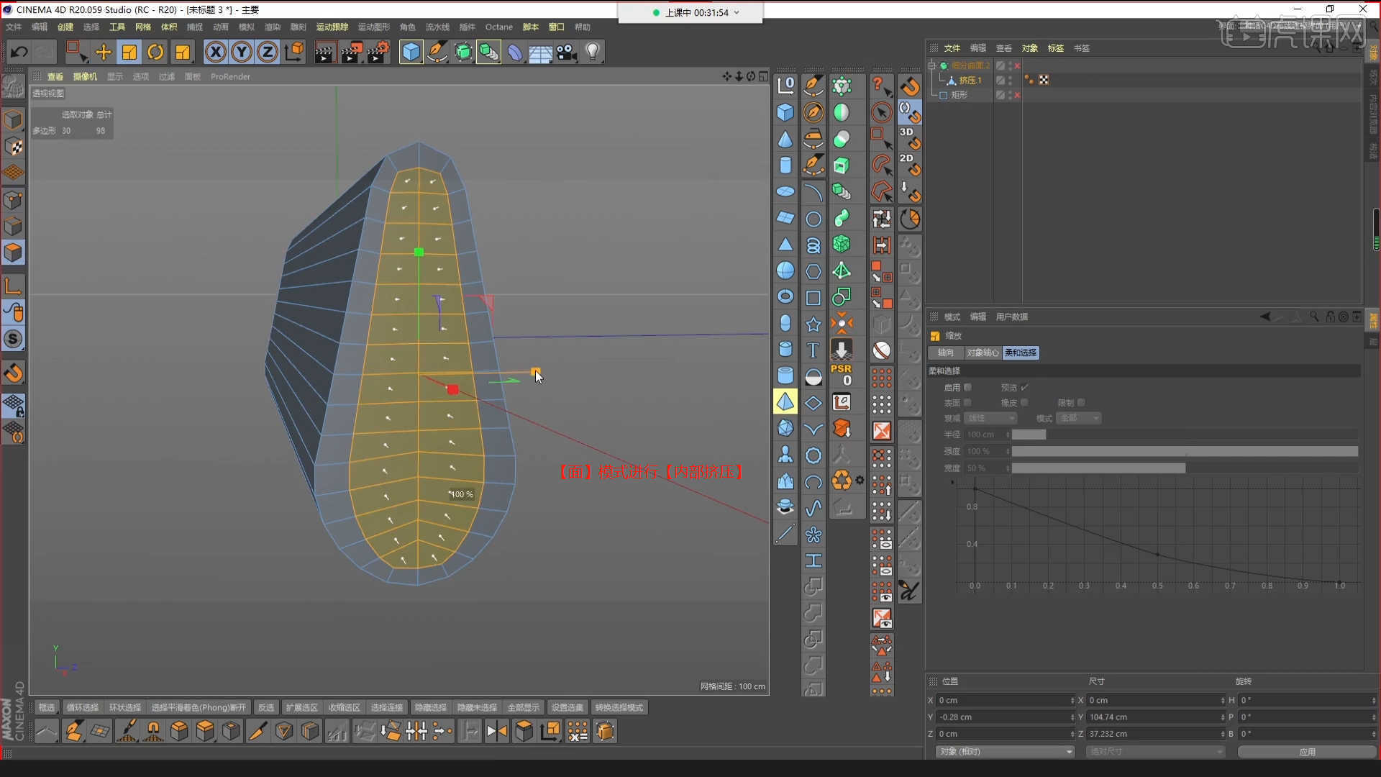Screen dimensions: 1381x777
Task: Click the camera object icon
Action: (567, 52)
